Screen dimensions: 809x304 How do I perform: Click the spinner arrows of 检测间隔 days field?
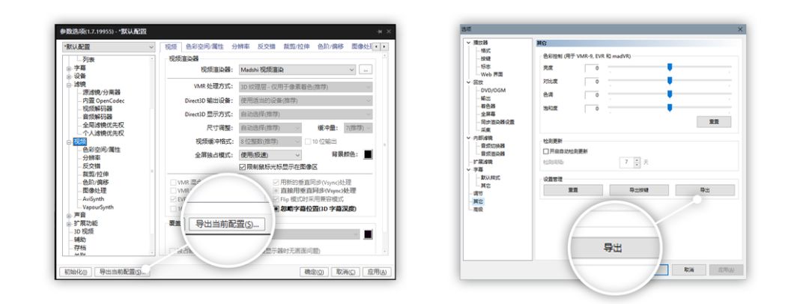click(x=637, y=162)
